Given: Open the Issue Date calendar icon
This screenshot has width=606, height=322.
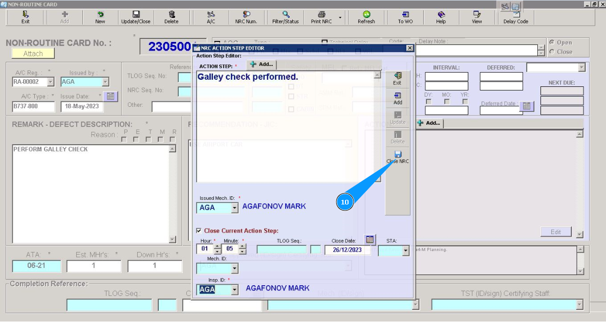Looking at the screenshot, I should click(x=111, y=96).
